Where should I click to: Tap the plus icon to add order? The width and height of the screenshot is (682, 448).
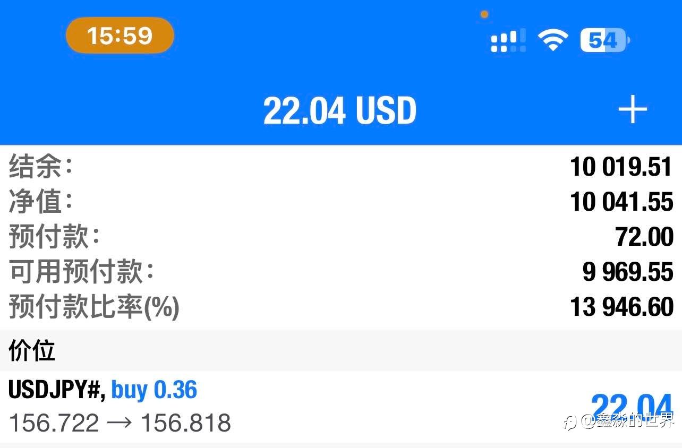pos(632,111)
